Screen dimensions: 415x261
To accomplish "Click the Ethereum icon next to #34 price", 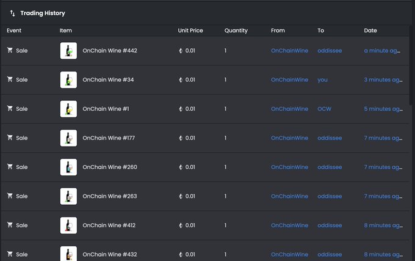I will coord(181,79).
